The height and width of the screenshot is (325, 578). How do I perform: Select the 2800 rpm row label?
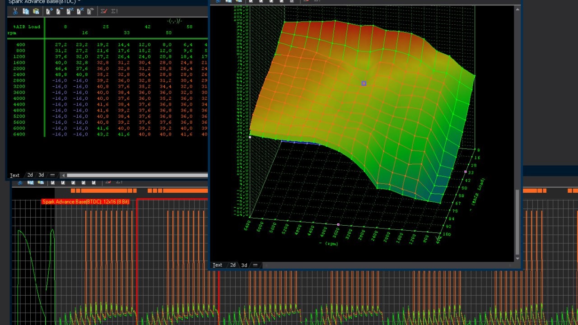(19, 80)
